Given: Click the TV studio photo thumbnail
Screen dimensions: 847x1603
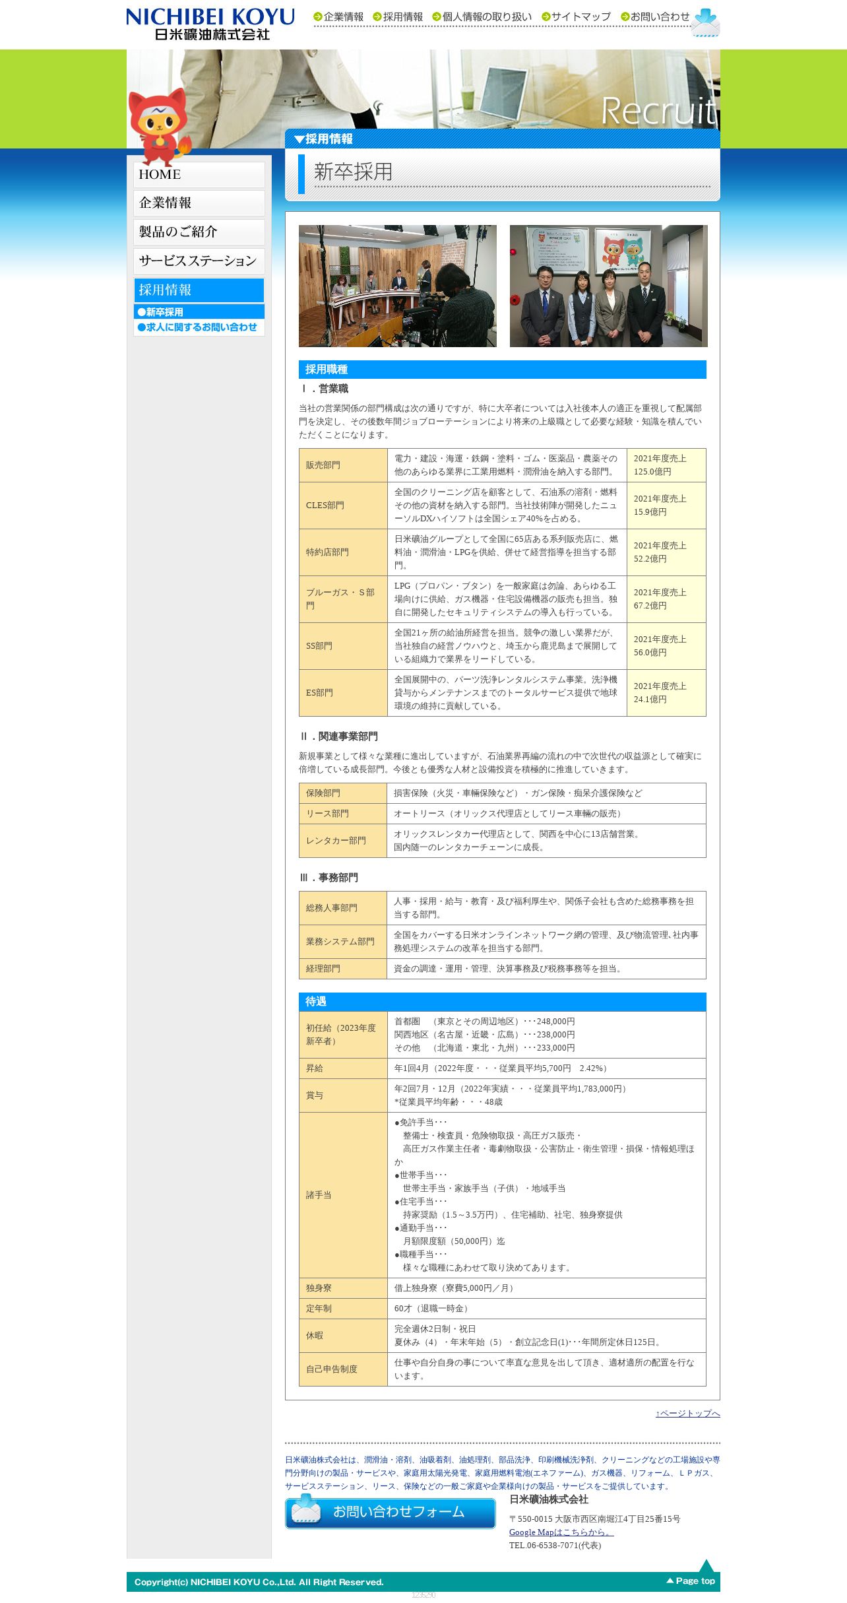Looking at the screenshot, I should [398, 286].
